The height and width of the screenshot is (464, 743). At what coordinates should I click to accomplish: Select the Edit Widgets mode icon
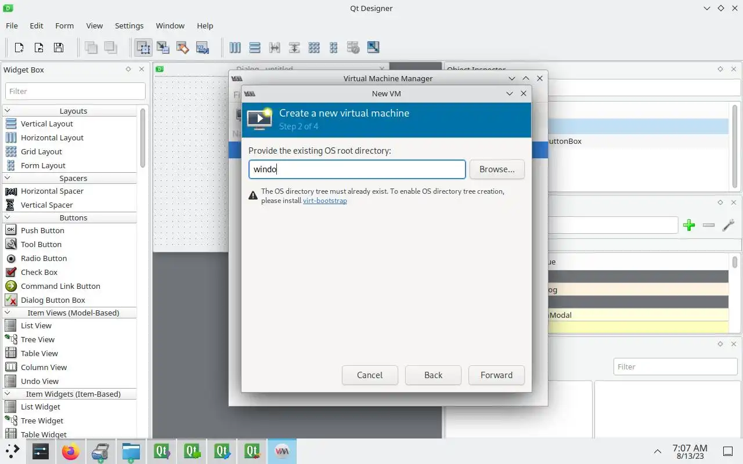[143, 48]
